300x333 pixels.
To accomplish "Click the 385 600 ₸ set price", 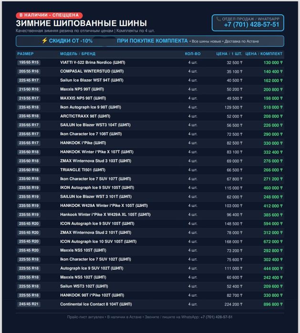I will (273, 215).
